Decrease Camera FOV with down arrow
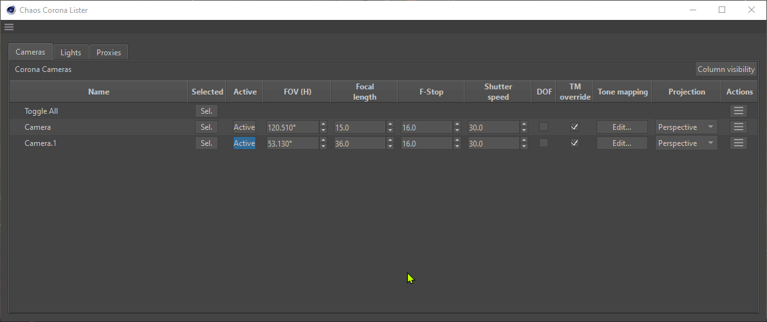The image size is (767, 322). [x=323, y=130]
